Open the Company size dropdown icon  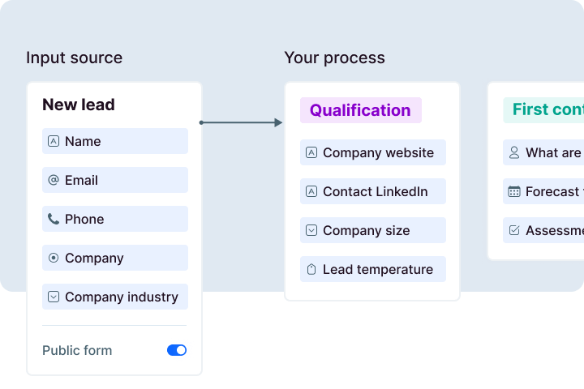311,230
